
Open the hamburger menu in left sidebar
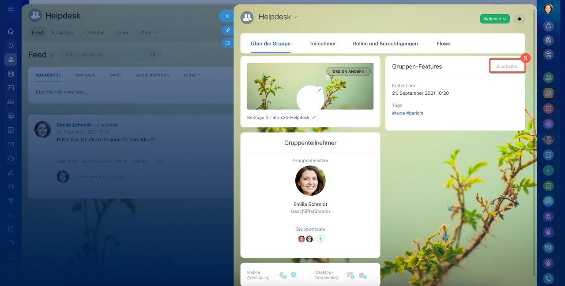tap(11, 9)
